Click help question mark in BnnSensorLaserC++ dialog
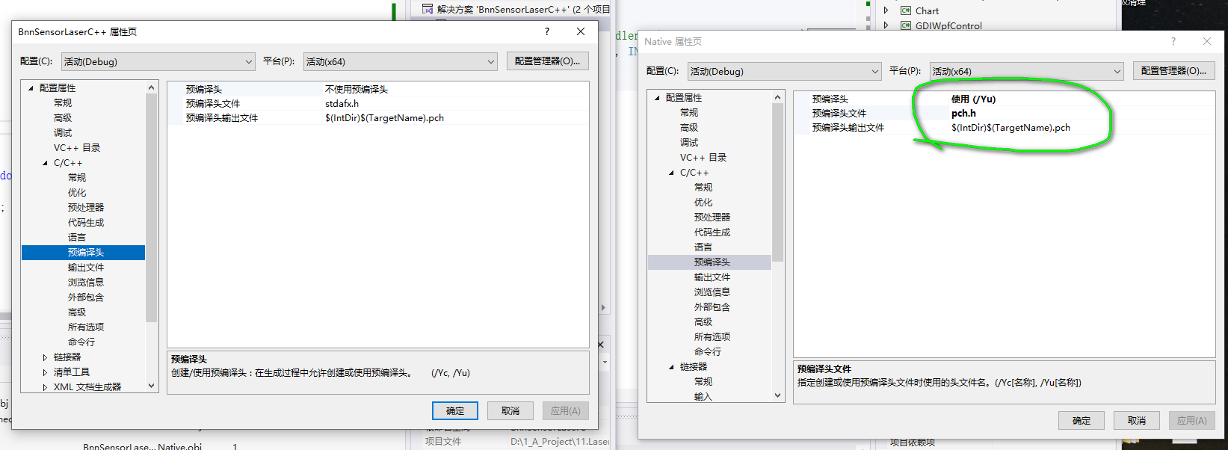1228x450 pixels. click(547, 31)
